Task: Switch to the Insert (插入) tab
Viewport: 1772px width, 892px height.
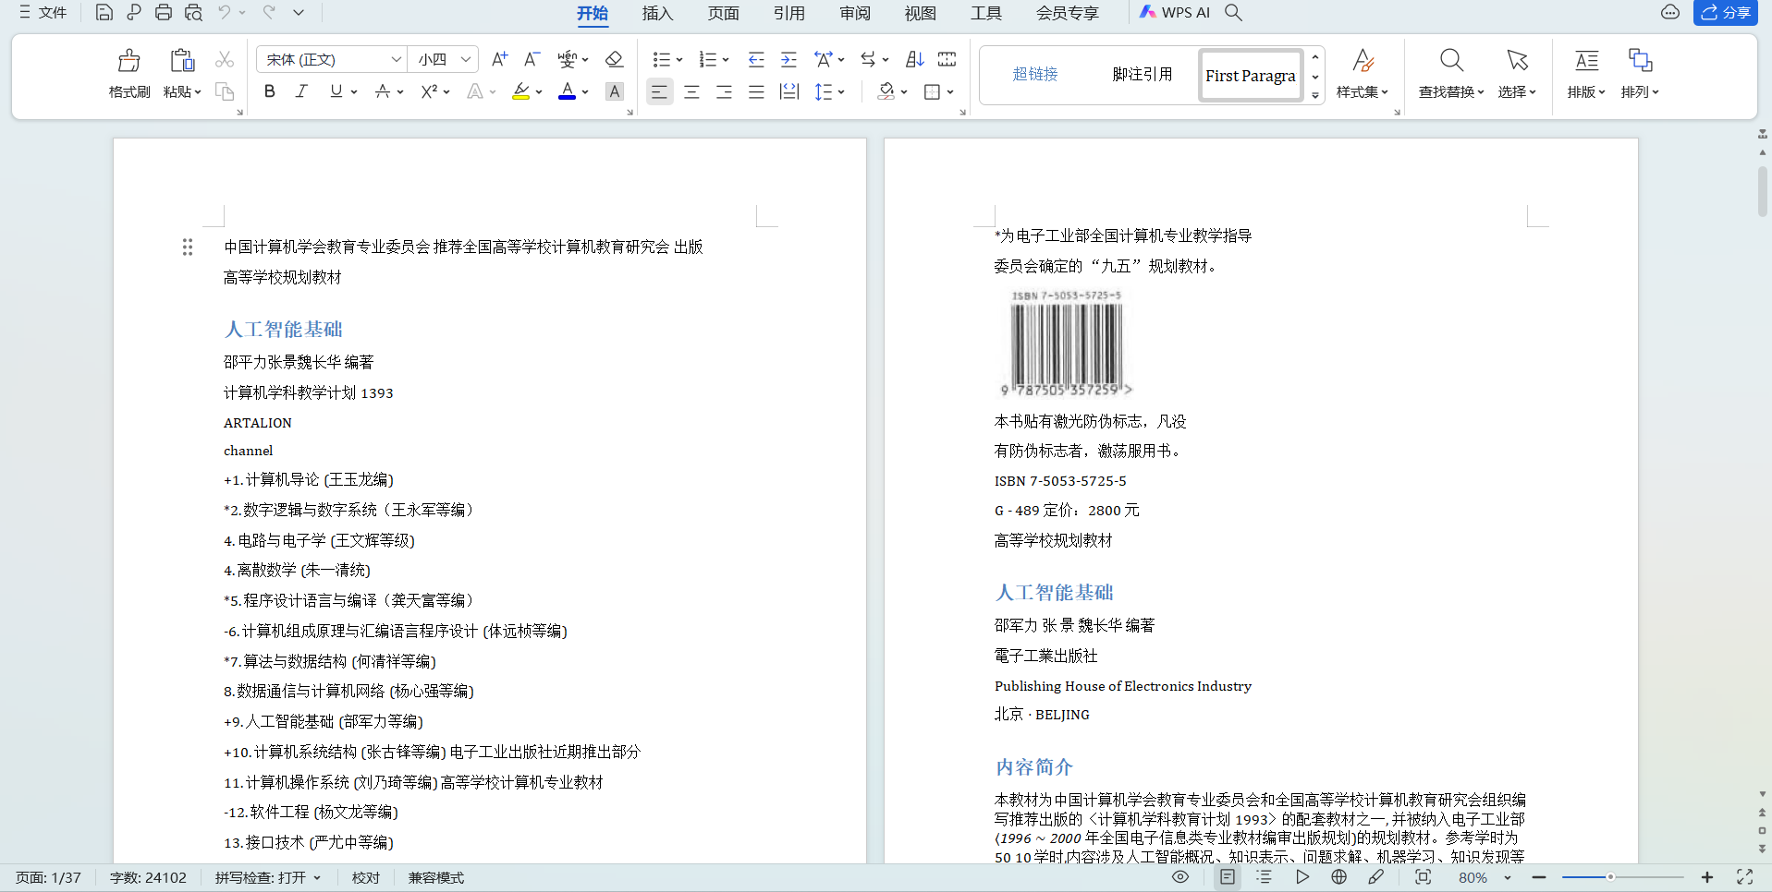Action: tap(657, 13)
